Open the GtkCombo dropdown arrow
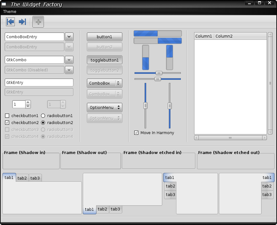Image resolution: width=277 pixels, height=225 pixels. pyautogui.click(x=69, y=60)
